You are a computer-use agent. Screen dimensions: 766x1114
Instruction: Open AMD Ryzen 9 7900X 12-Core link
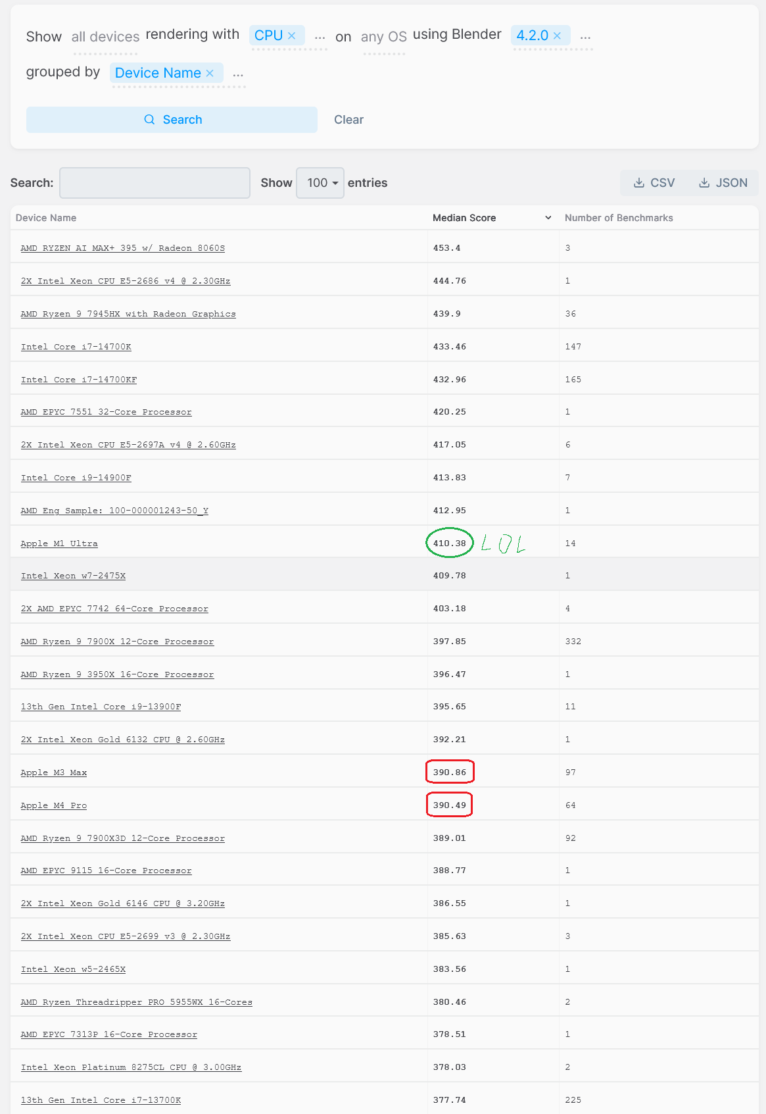click(116, 642)
